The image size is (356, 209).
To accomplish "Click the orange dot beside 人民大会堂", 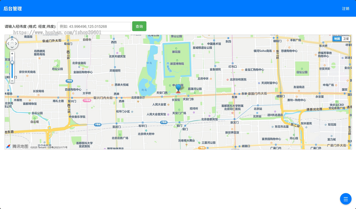I will click(x=168, y=104).
